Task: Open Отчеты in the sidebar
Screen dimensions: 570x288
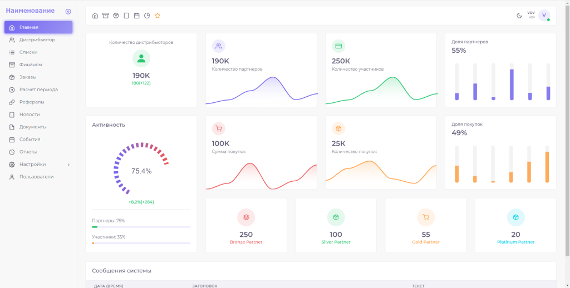Action: (28, 152)
